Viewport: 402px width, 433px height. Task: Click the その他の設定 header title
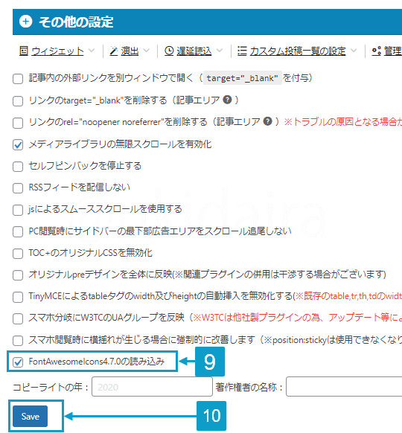[x=76, y=22]
